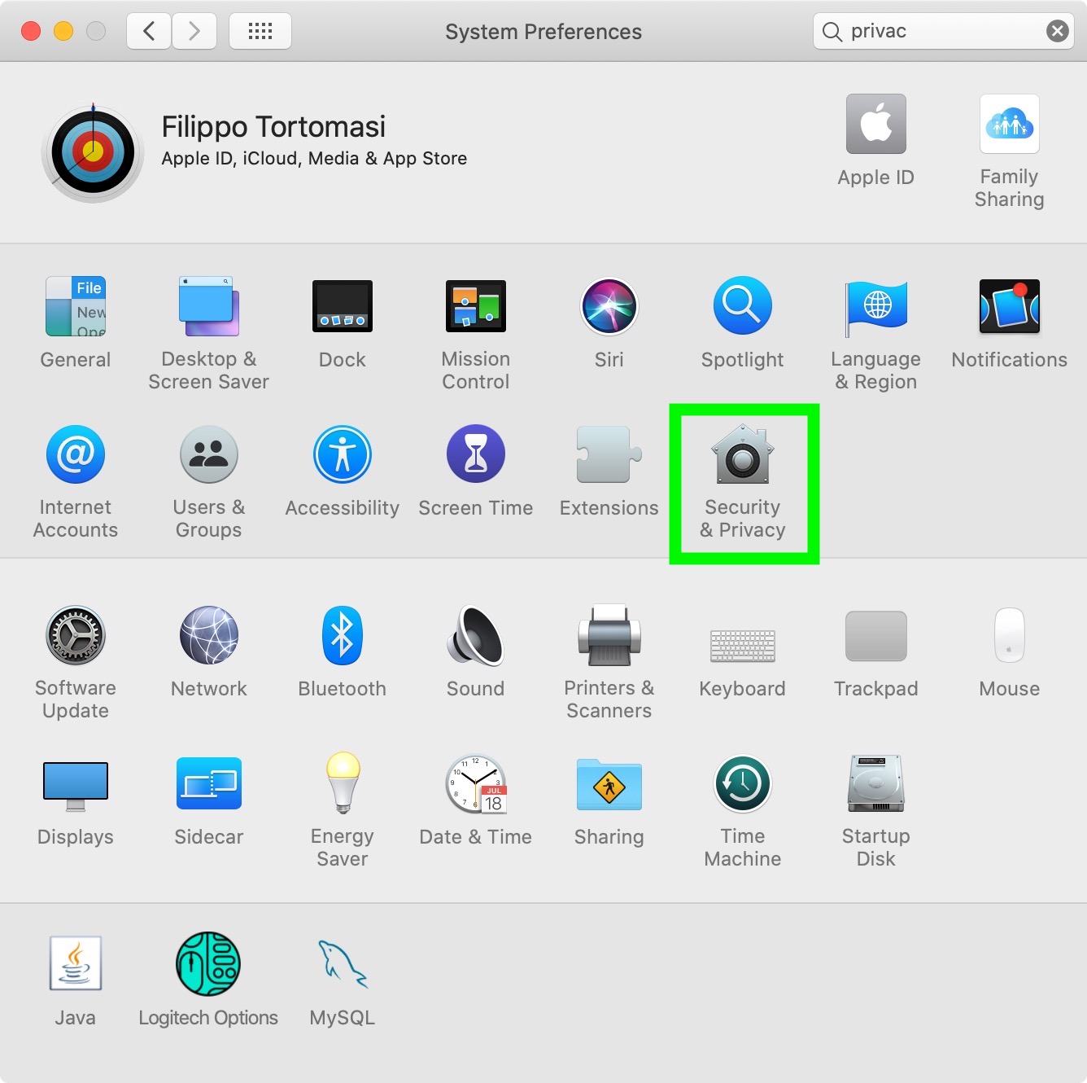The image size is (1087, 1083).
Task: Click the back navigation arrow
Action: [x=149, y=31]
